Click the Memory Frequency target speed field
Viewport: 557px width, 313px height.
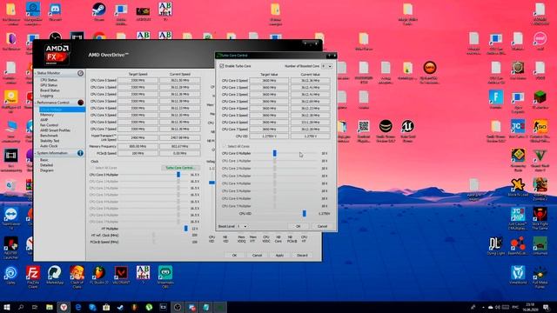[138, 146]
